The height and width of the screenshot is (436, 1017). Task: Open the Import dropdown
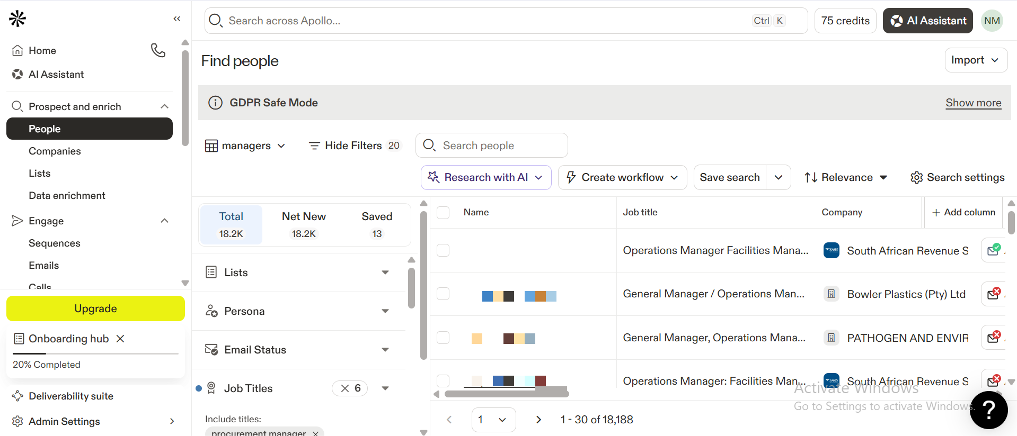coord(976,60)
